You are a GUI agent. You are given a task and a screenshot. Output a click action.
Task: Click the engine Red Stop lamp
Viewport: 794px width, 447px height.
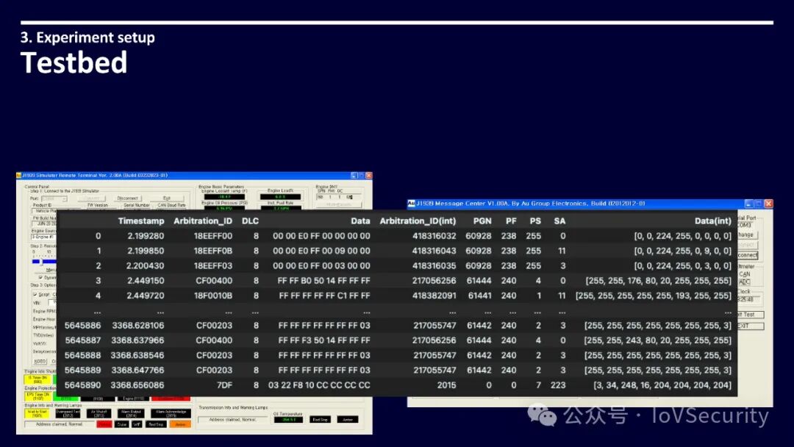coord(156,424)
